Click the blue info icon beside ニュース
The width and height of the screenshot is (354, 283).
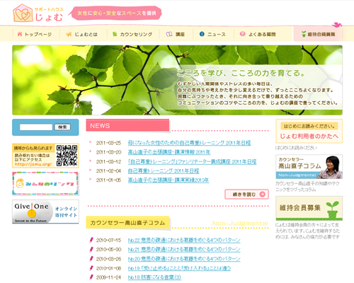tap(202, 34)
